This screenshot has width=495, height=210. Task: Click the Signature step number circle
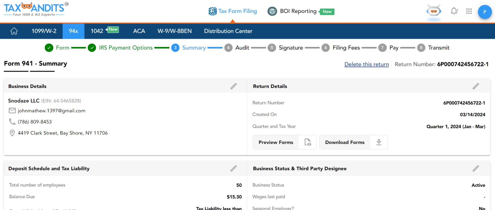[x=272, y=48]
